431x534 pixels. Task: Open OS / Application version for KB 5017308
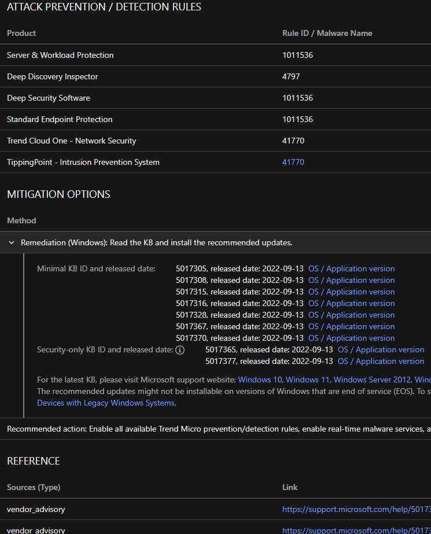tap(351, 281)
